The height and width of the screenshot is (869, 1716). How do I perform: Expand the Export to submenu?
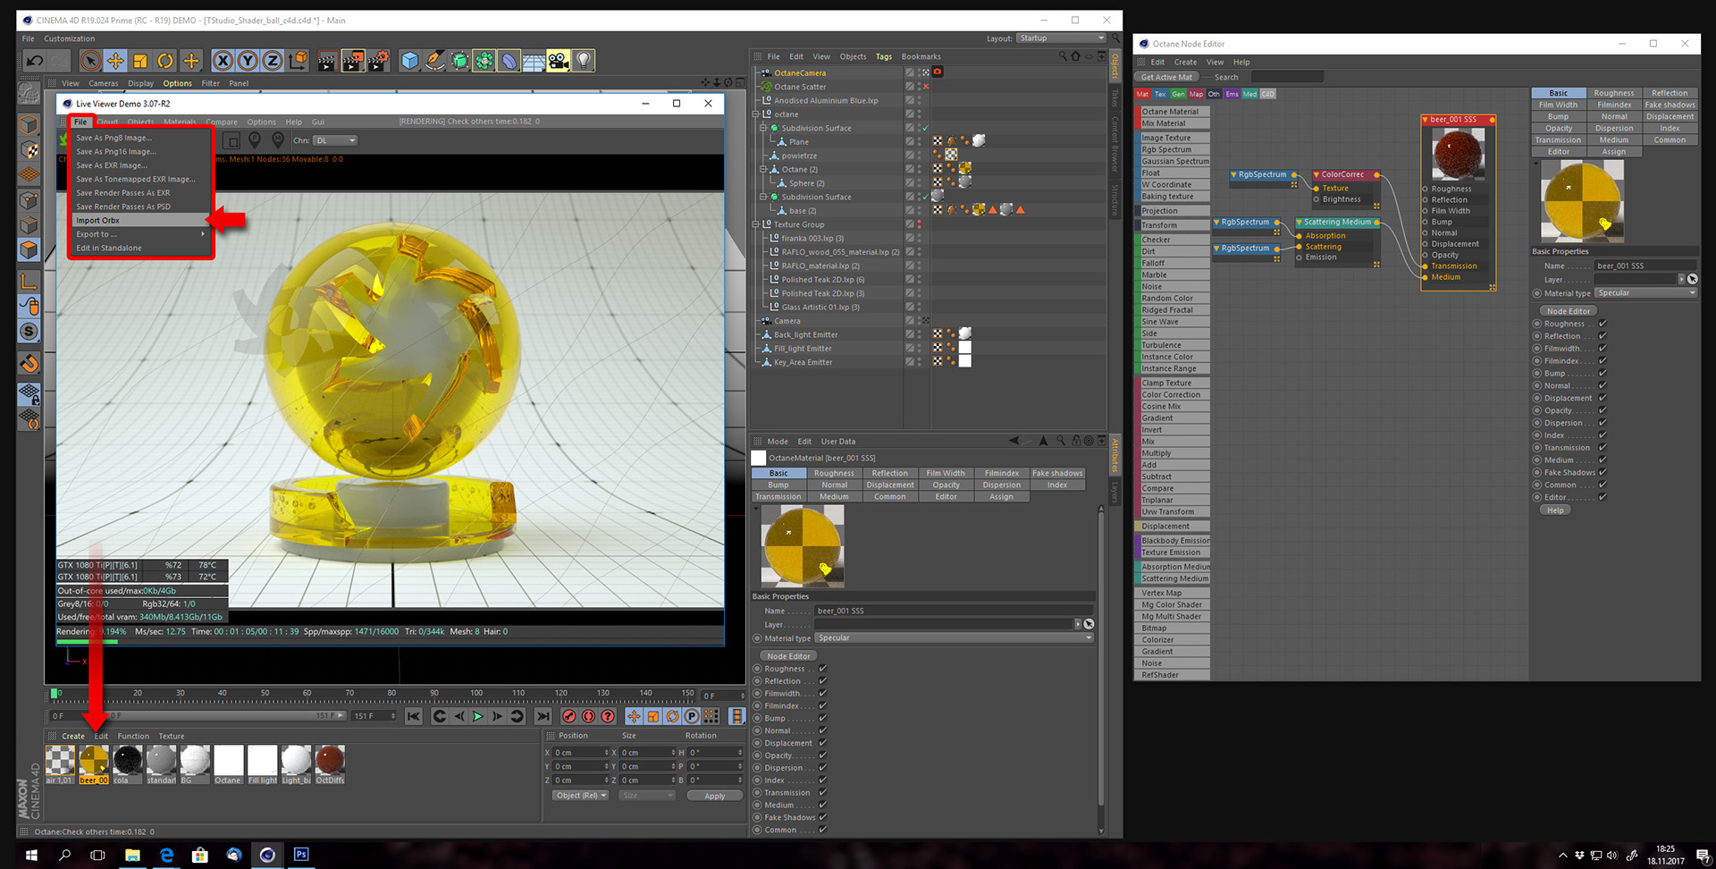click(x=140, y=234)
